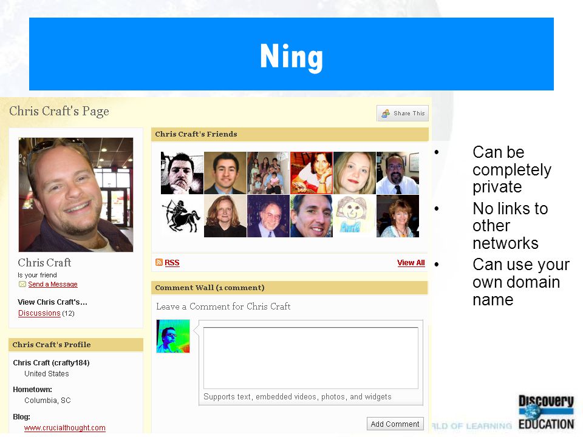Select the older man with glasses thumbnail
The width and height of the screenshot is (583, 437).
click(268, 216)
